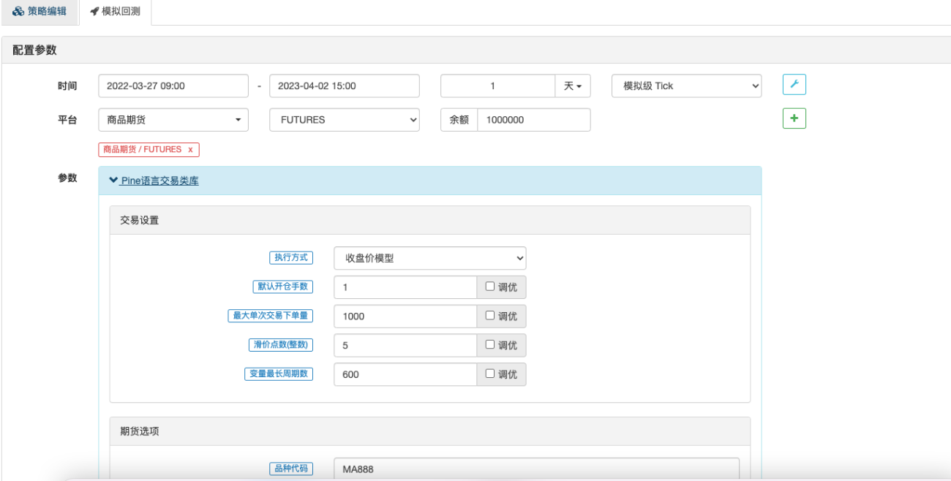
Task: Click the 品种代码 MA888 input field
Action: coord(536,469)
